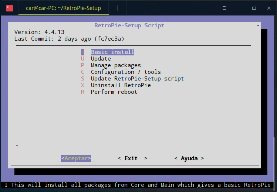Select the Basic install menu entry
This screenshot has height=192, width=277.
pyautogui.click(x=112, y=52)
